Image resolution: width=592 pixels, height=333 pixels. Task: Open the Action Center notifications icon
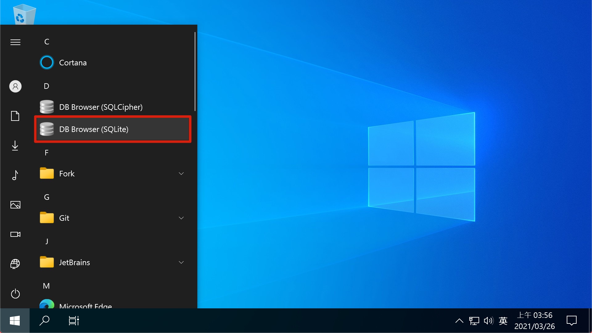point(572,321)
